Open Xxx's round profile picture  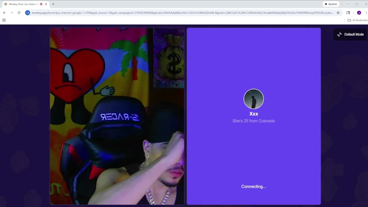tap(254, 99)
